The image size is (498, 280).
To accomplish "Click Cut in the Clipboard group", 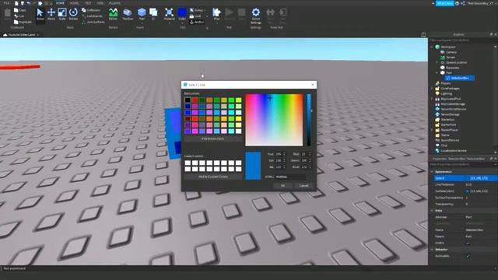I will coord(19,16).
